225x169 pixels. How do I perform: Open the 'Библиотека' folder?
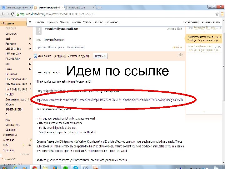pyautogui.click(x=11, y=74)
